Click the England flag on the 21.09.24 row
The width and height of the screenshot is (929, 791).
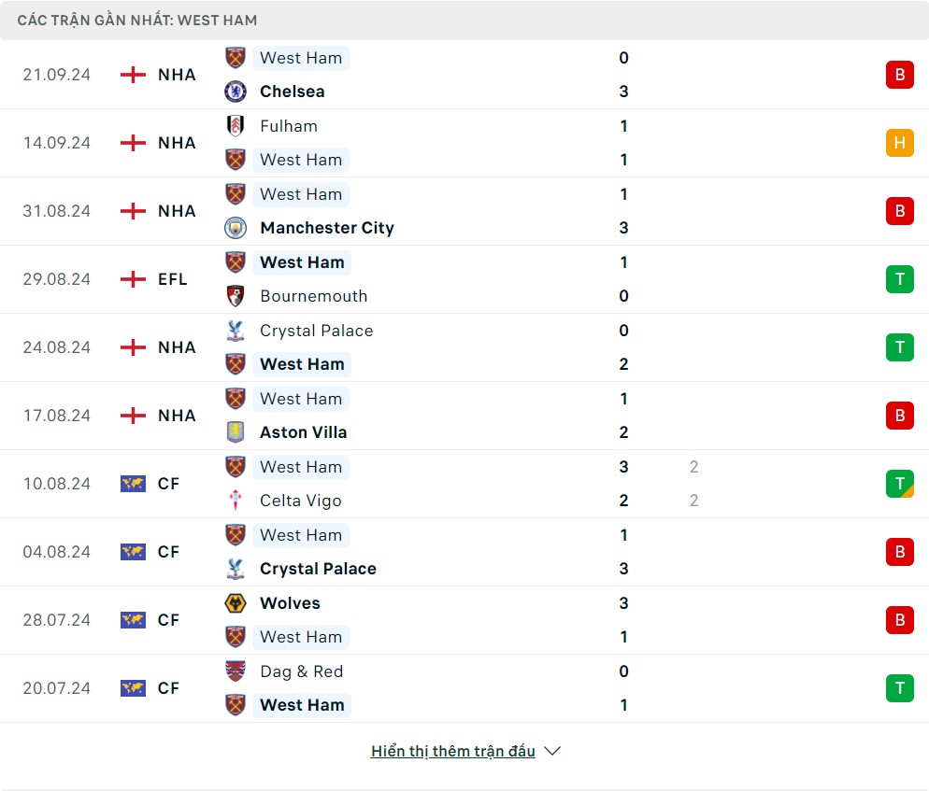pyautogui.click(x=134, y=75)
